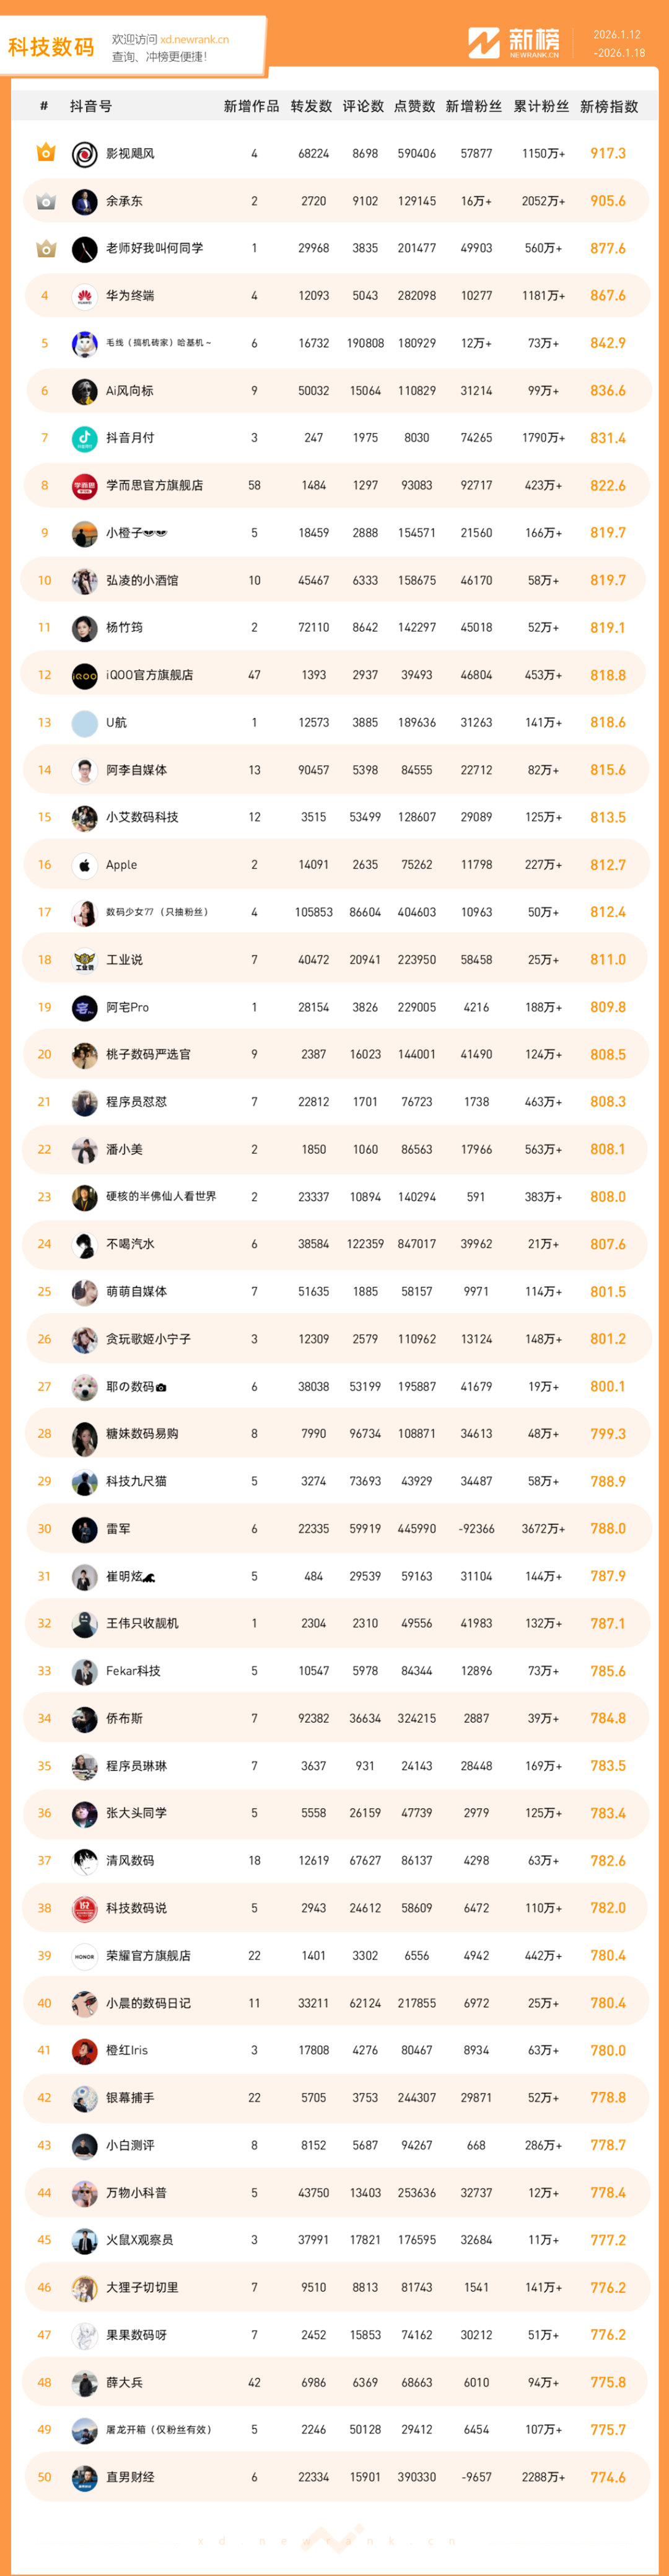Viewport: 669px width, 2576px height.
Task: Click the 转发数 column header
Action: point(311,107)
